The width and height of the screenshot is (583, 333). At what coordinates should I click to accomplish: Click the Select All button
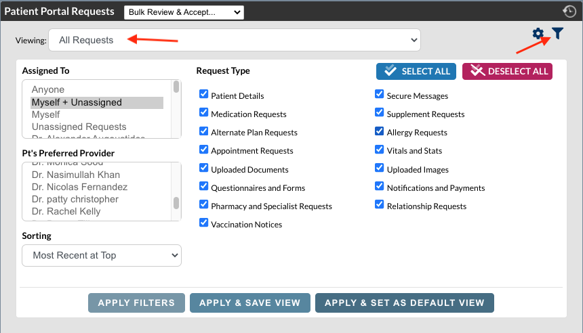(416, 71)
